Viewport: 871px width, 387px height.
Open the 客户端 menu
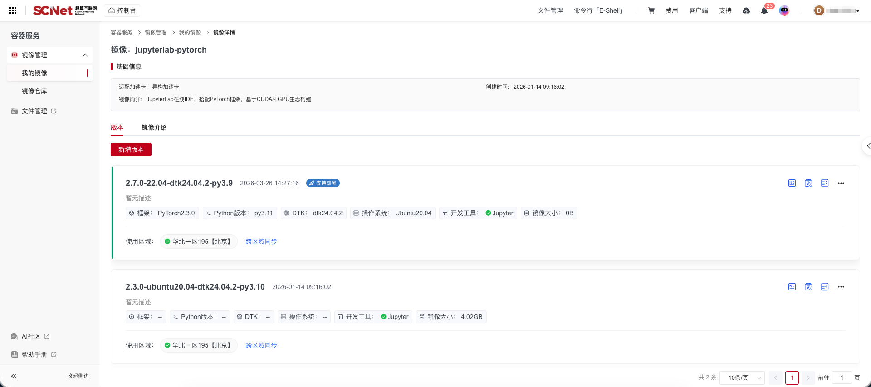click(x=699, y=10)
